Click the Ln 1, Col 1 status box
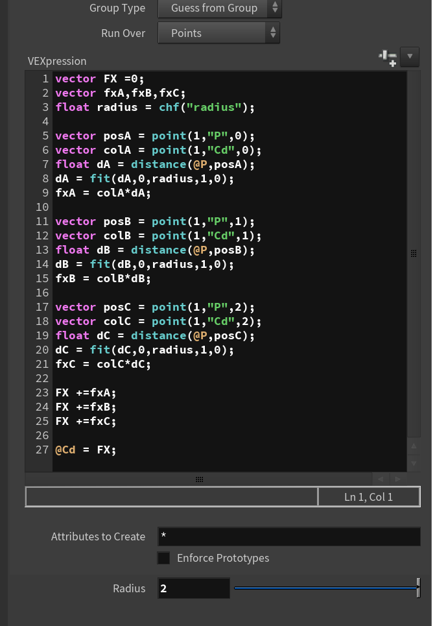The width and height of the screenshot is (435, 626). pyautogui.click(x=369, y=497)
